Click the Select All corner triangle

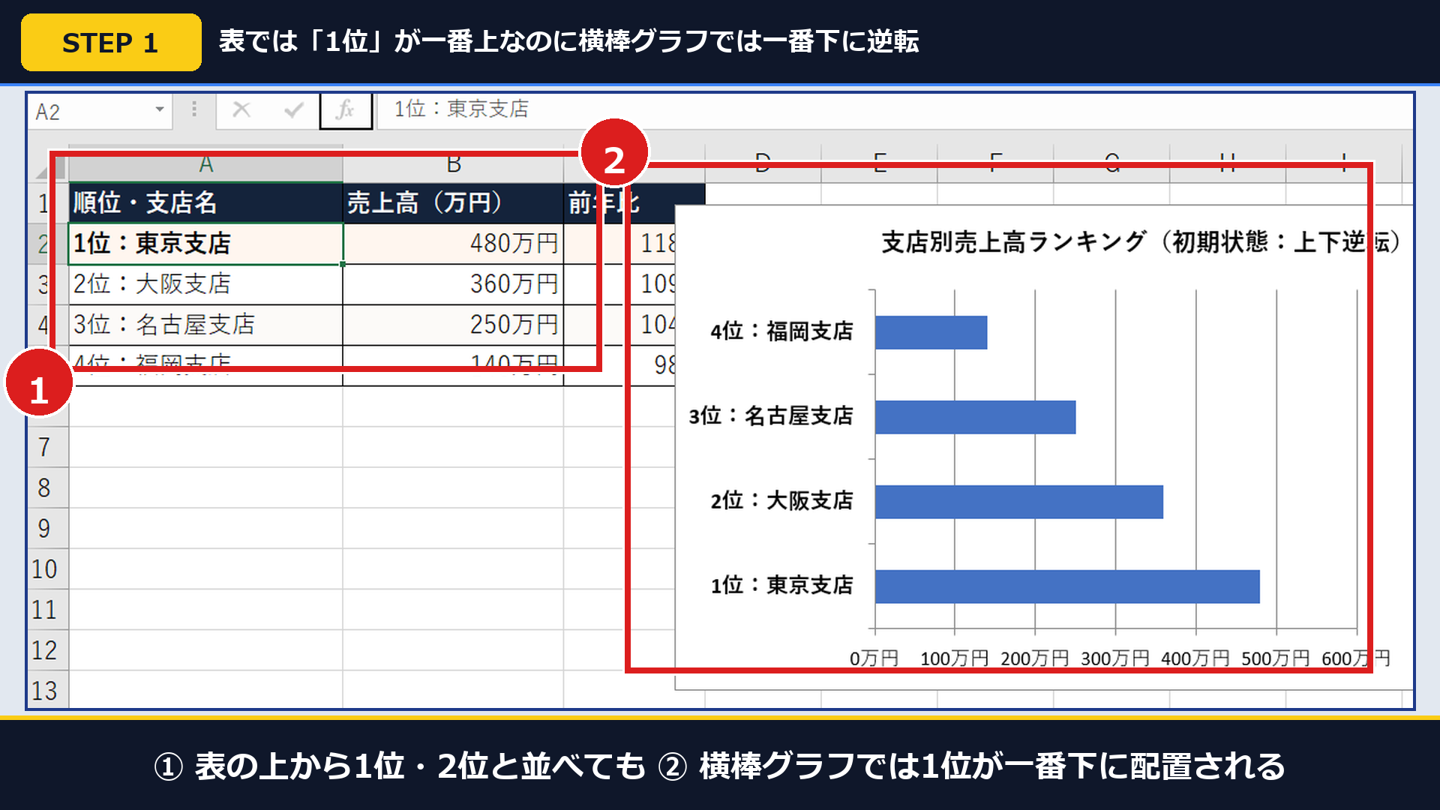[x=41, y=172]
